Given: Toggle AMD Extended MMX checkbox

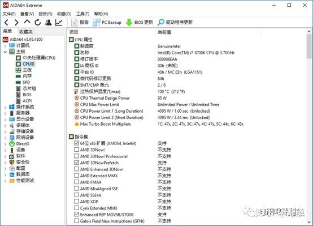Looking at the screenshot, I should pyautogui.click(x=76, y=176).
